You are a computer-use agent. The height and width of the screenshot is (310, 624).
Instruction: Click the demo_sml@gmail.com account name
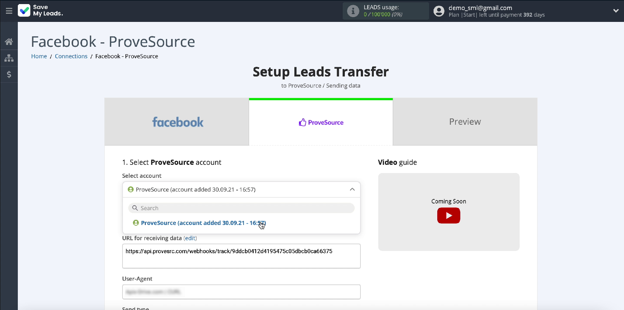pyautogui.click(x=480, y=7)
